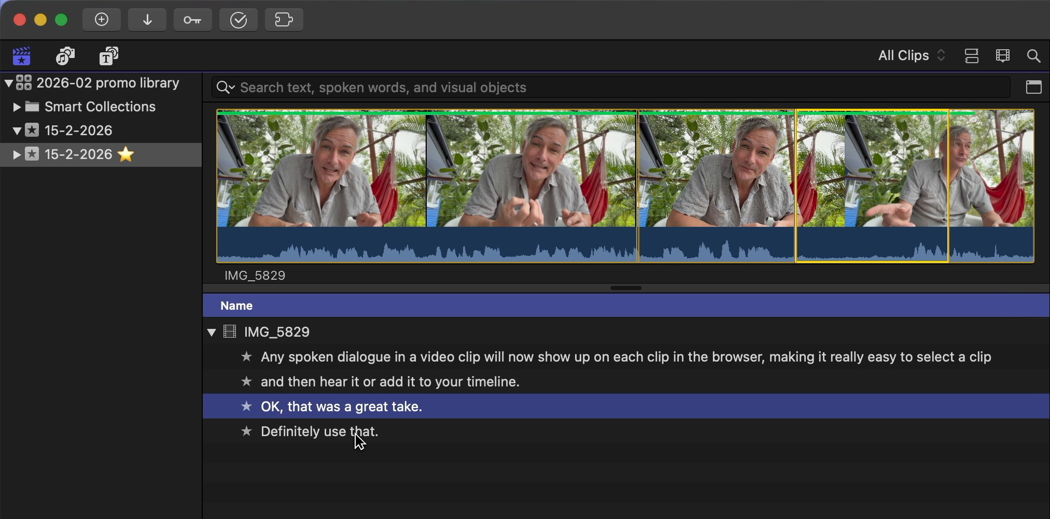
Task: Show the Libraries sidebar clapperboard icon
Action: click(x=21, y=56)
